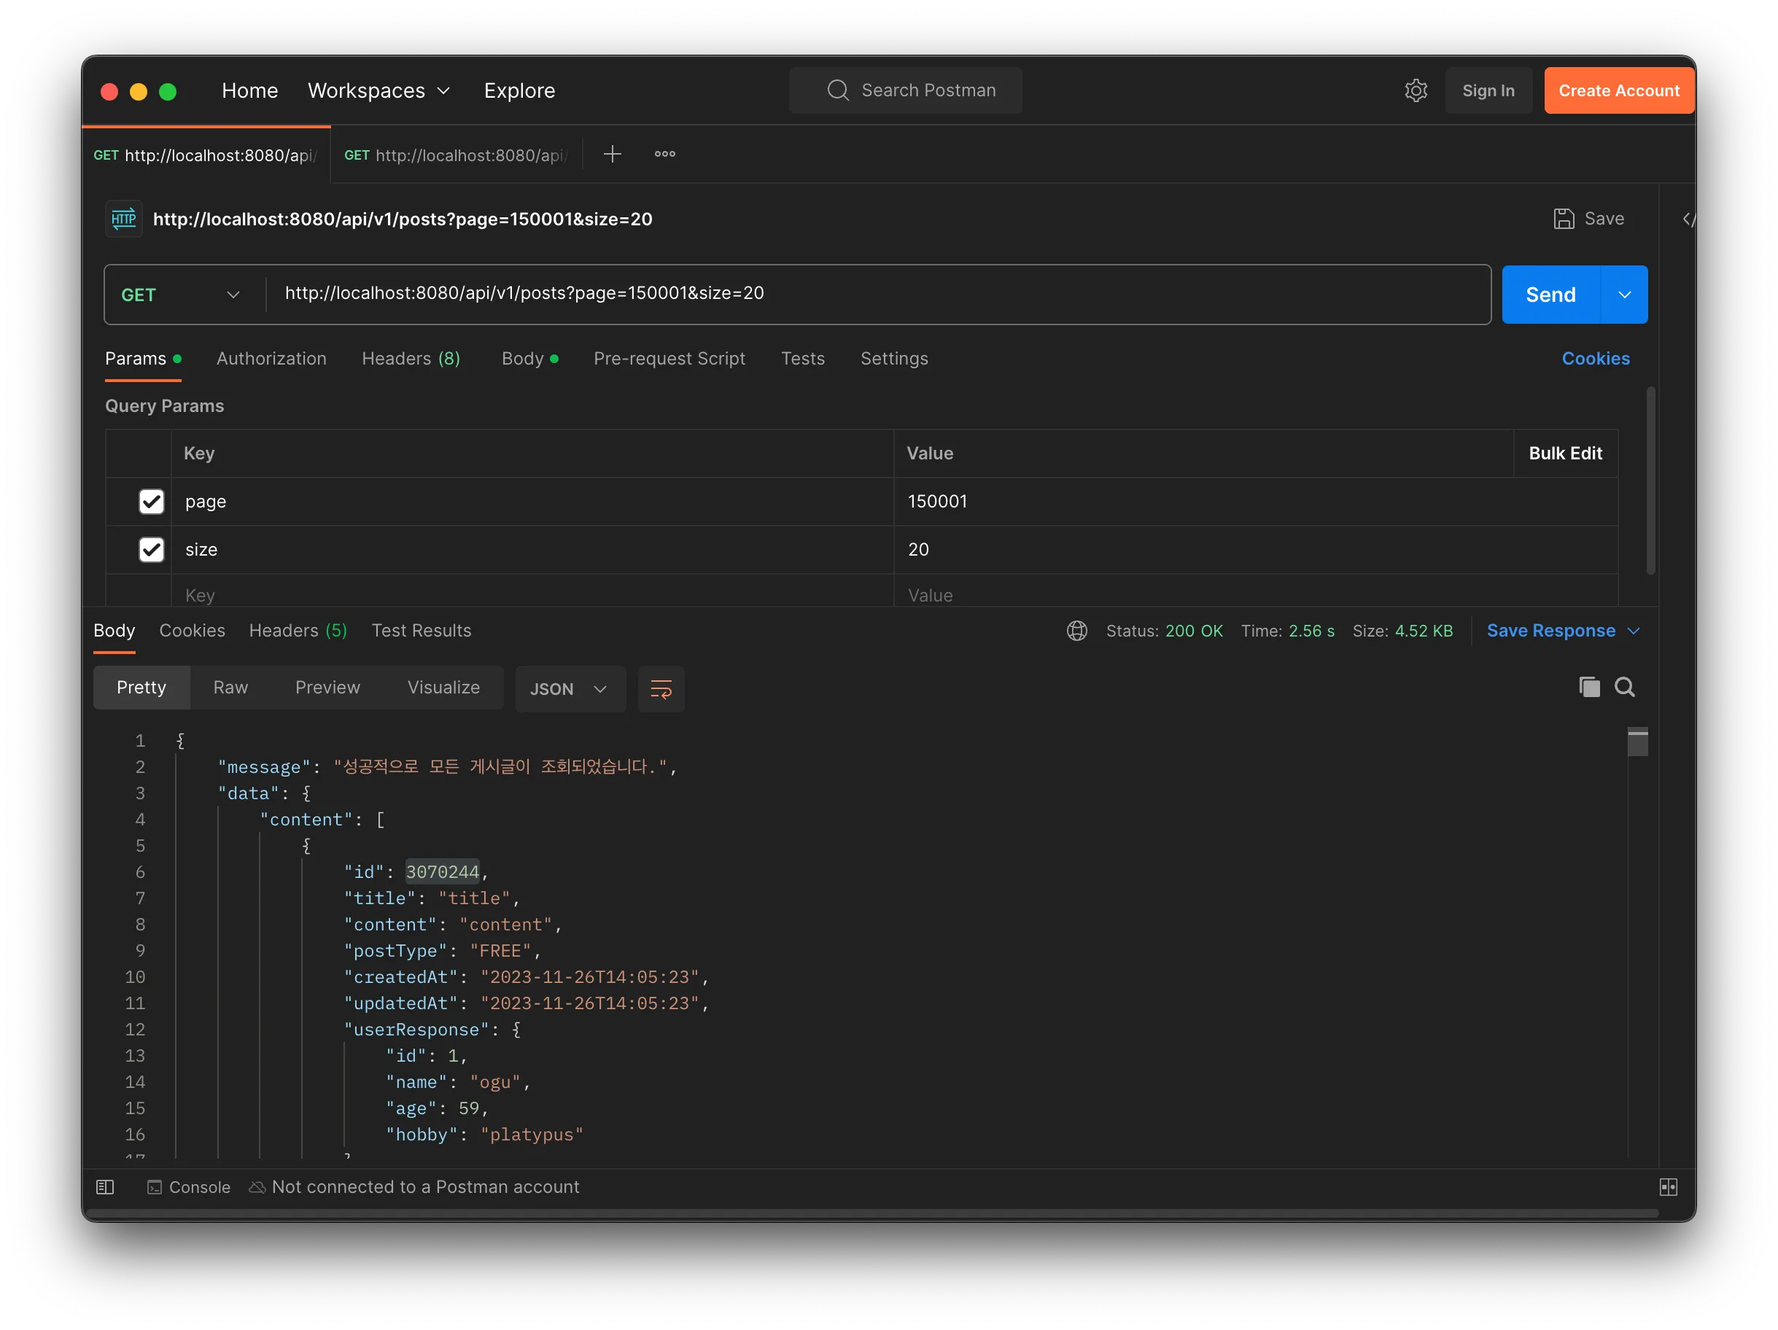
Task: Click the Create Account button
Action: coord(1618,91)
